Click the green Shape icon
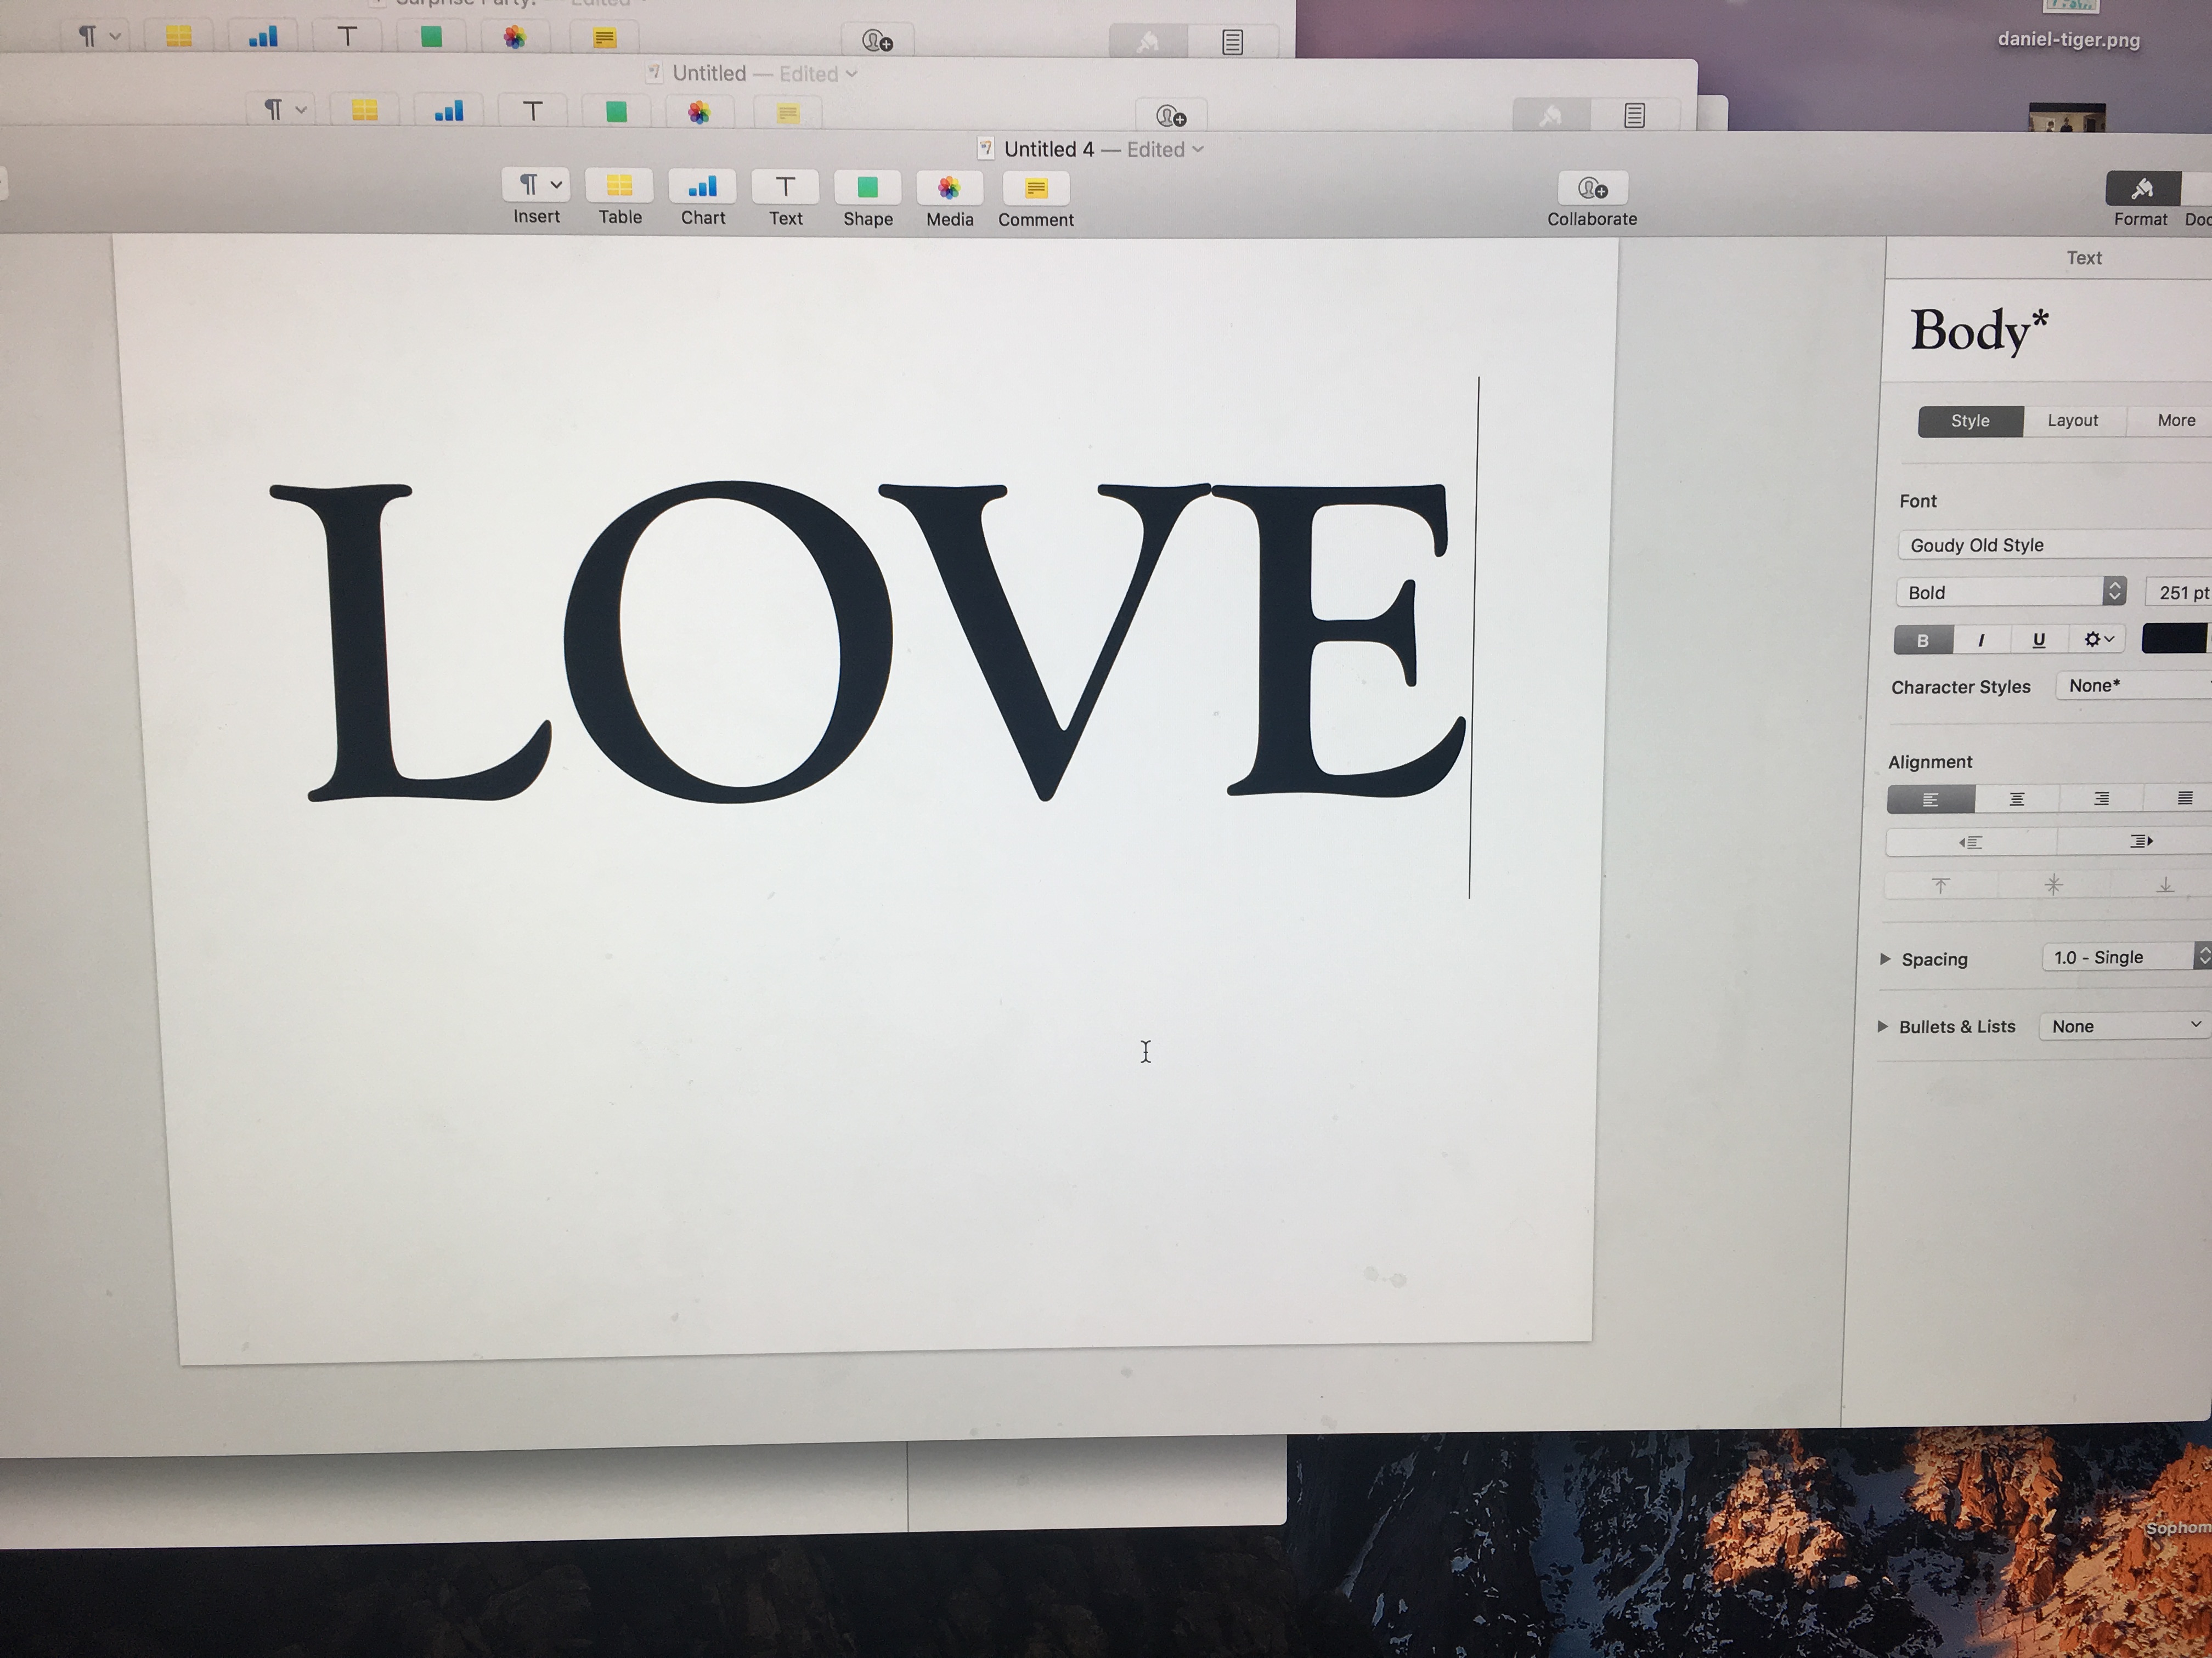 click(x=867, y=188)
